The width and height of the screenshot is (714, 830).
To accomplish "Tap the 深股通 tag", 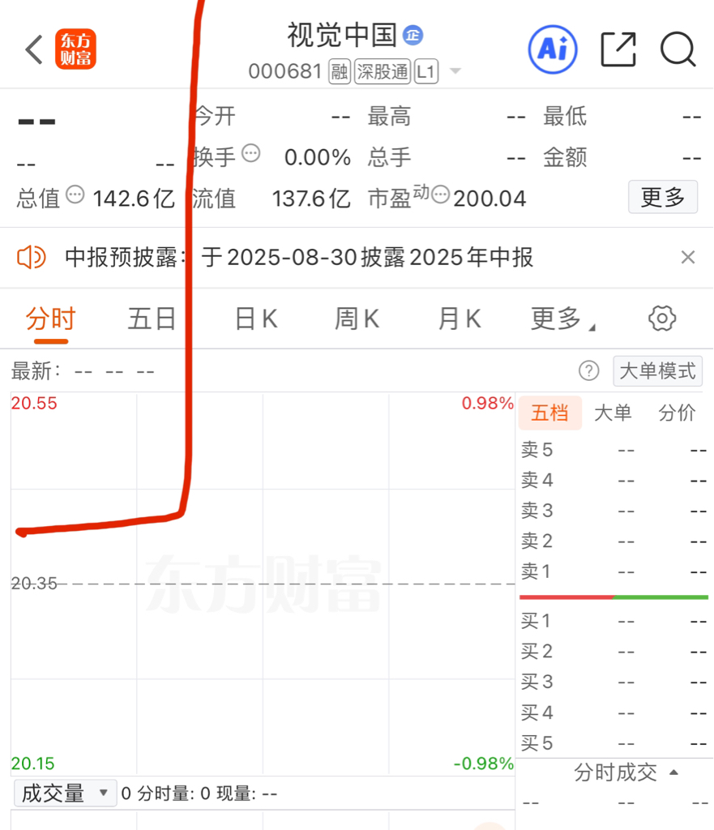I will point(383,71).
